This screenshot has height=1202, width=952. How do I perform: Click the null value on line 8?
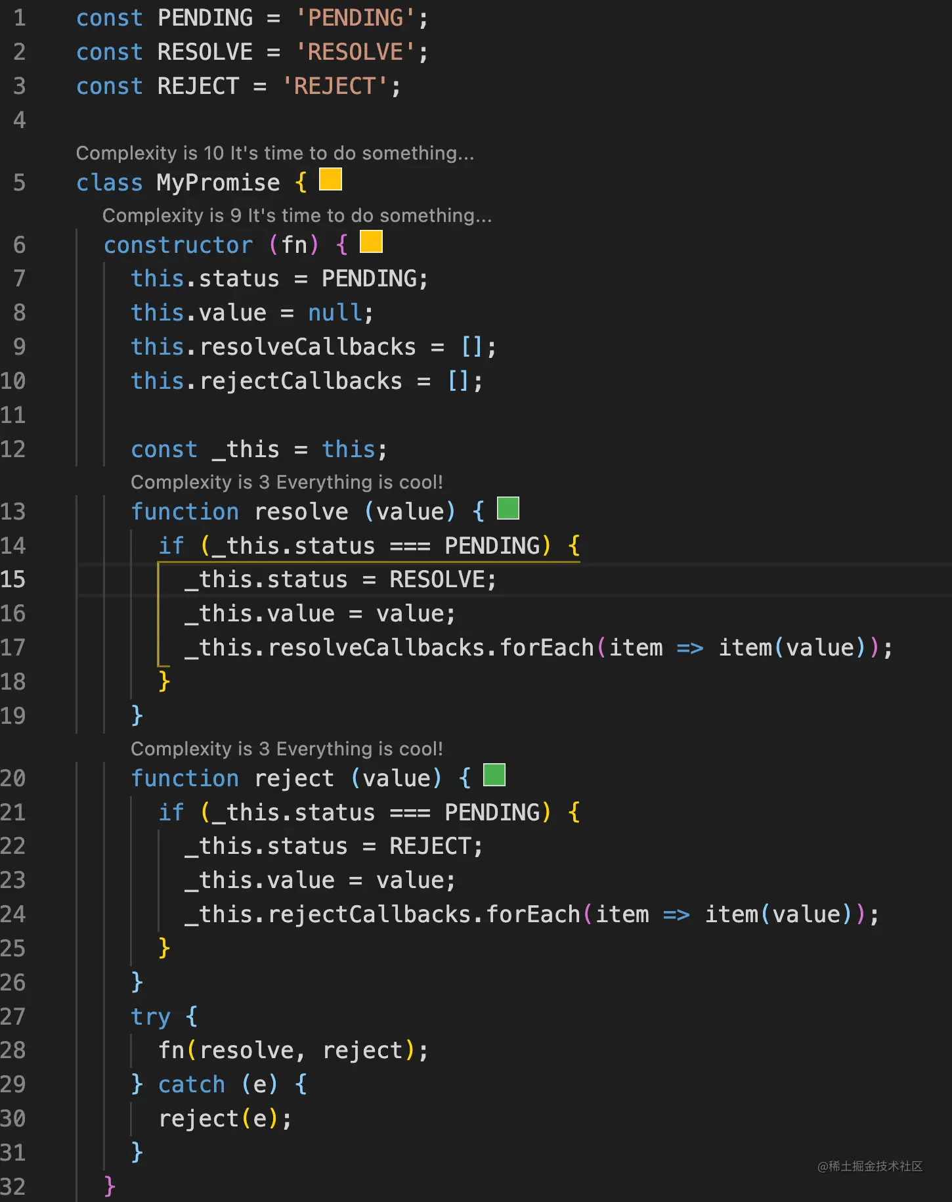[x=335, y=313]
